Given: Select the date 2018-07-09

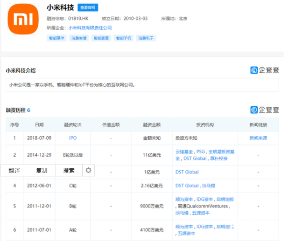Looking at the screenshot, I should pyautogui.click(x=39, y=138).
